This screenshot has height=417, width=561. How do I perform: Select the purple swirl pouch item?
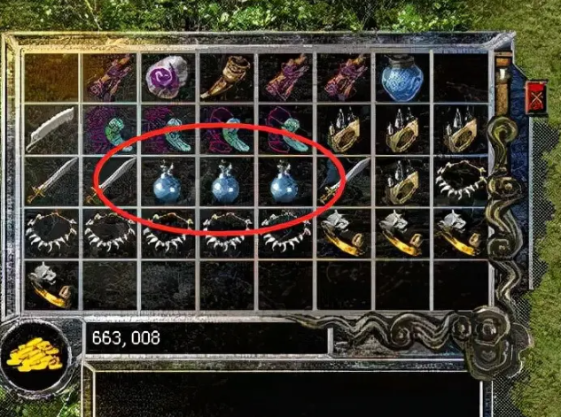pos(168,77)
